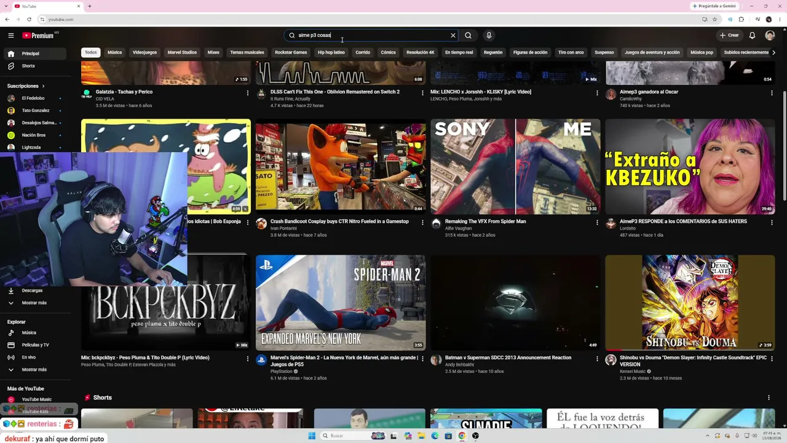Filter by Marvel Studios chip
Image resolution: width=787 pixels, height=443 pixels.
point(183,52)
